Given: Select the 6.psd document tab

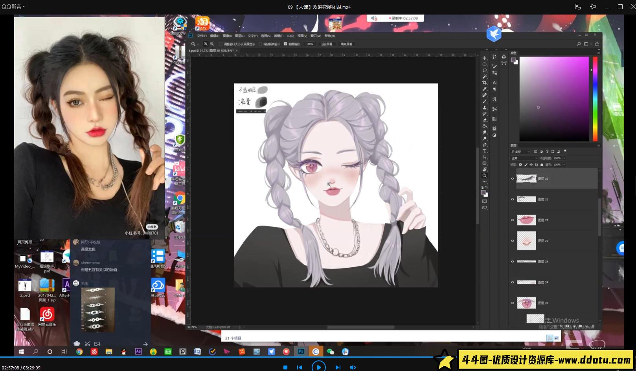Looking at the screenshot, I should [212, 50].
